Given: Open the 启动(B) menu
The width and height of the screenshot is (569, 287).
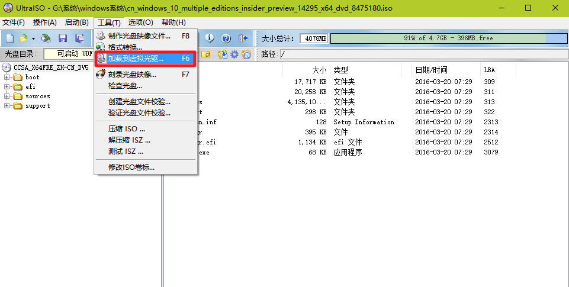Looking at the screenshot, I should click(76, 22).
